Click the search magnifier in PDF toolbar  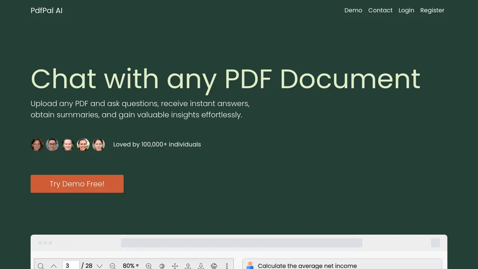(x=41, y=266)
